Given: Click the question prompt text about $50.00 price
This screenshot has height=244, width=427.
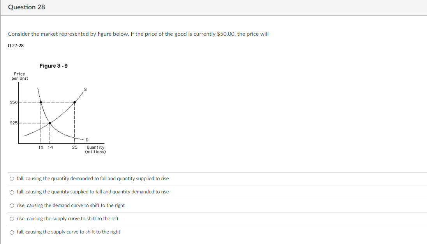Looking at the screenshot, I should [x=138, y=34].
